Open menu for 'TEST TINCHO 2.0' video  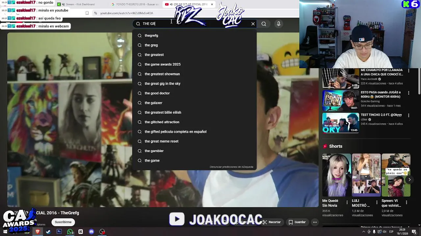tap(409, 115)
